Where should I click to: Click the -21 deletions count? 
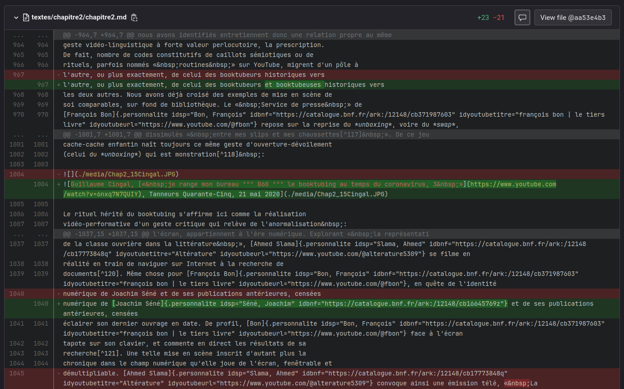(x=499, y=18)
